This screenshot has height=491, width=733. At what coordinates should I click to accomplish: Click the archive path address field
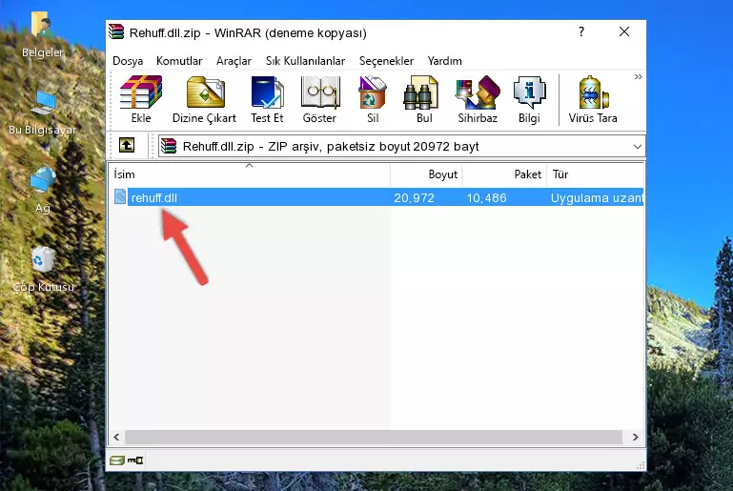[x=401, y=147]
